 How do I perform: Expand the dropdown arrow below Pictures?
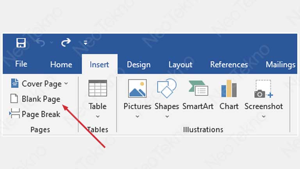tap(137, 116)
